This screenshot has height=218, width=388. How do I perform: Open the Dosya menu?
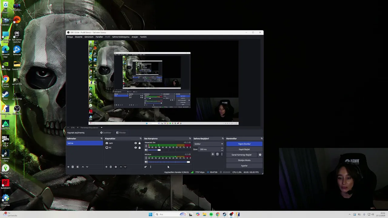pyautogui.click(x=70, y=37)
